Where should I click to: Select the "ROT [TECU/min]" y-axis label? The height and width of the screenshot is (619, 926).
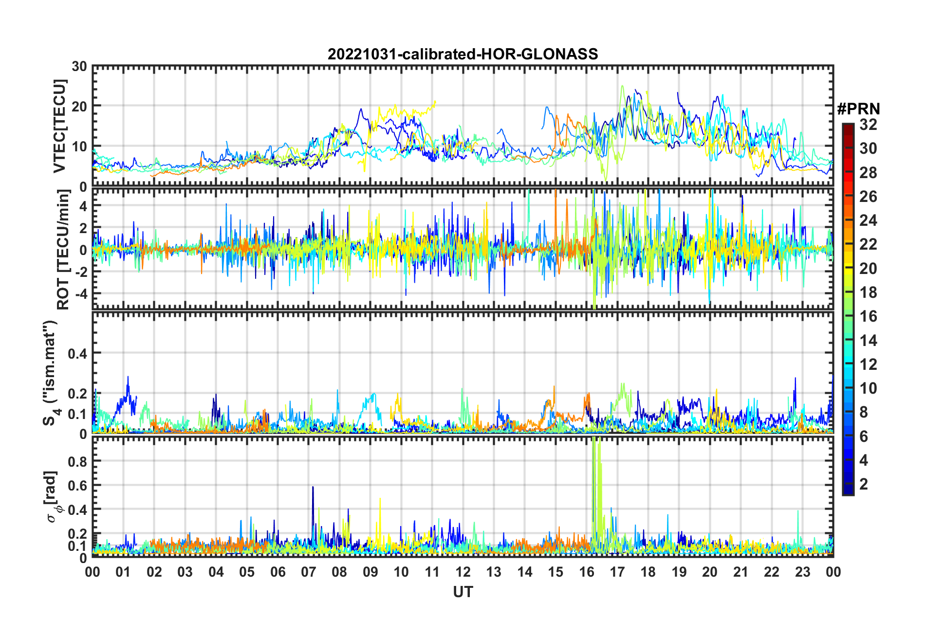tap(63, 250)
